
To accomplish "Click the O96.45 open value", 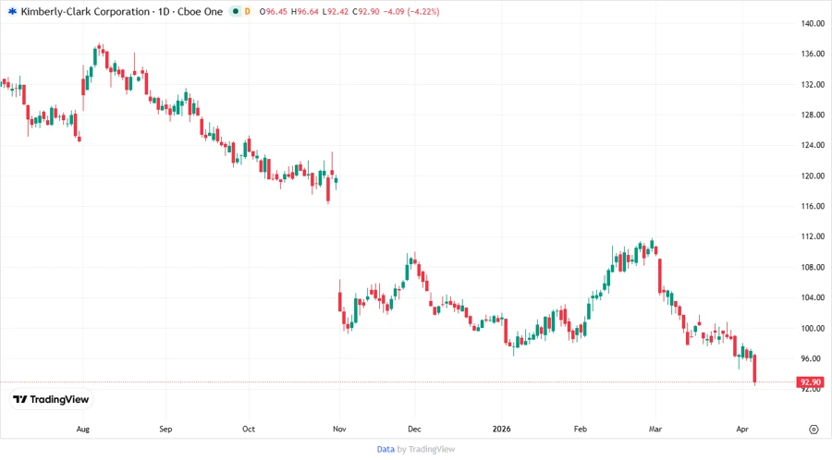I will click(x=273, y=11).
